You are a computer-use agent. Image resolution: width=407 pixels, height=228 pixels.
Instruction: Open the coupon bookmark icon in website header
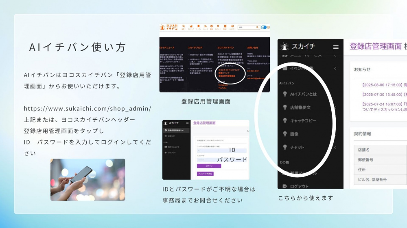[198, 27]
